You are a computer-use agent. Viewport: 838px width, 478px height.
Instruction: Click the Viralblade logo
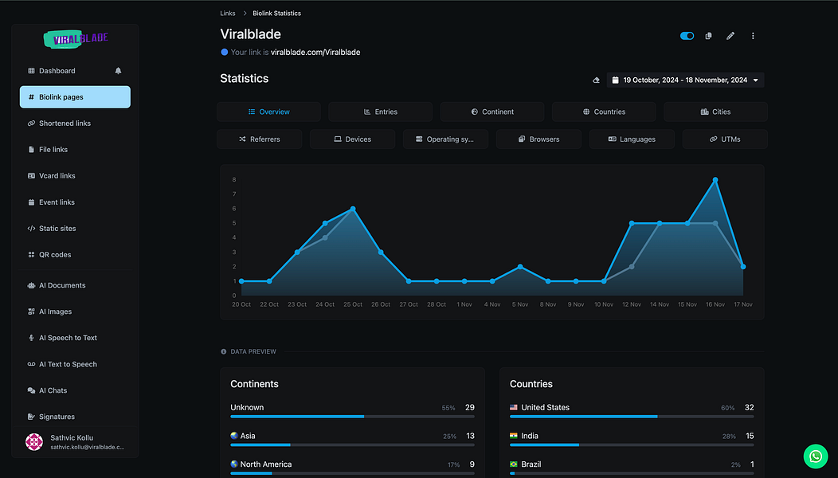75,38
